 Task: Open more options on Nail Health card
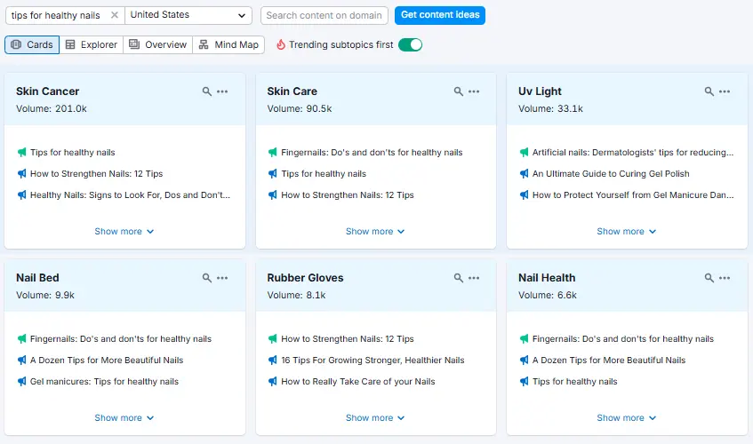tap(725, 278)
